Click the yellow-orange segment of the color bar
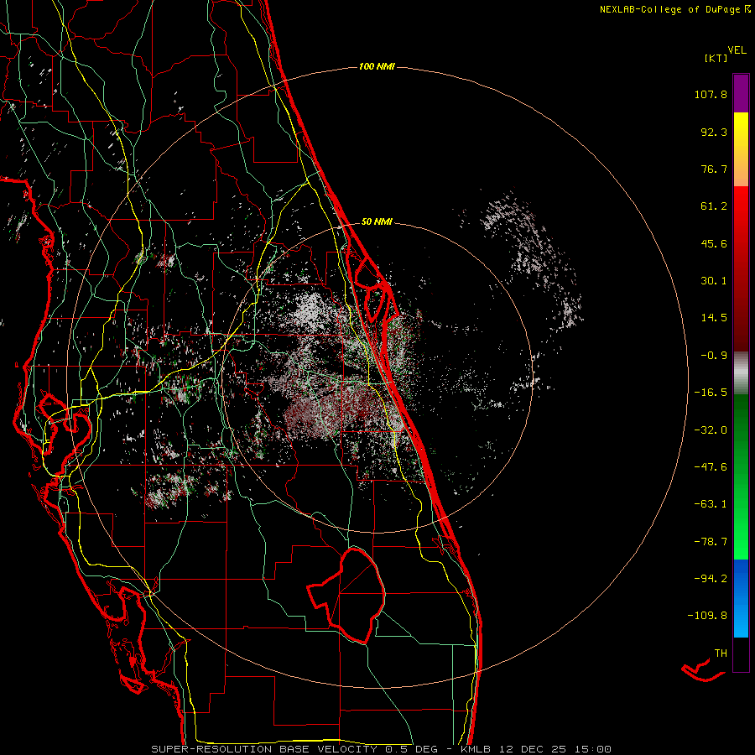755x755 pixels. coord(741,149)
